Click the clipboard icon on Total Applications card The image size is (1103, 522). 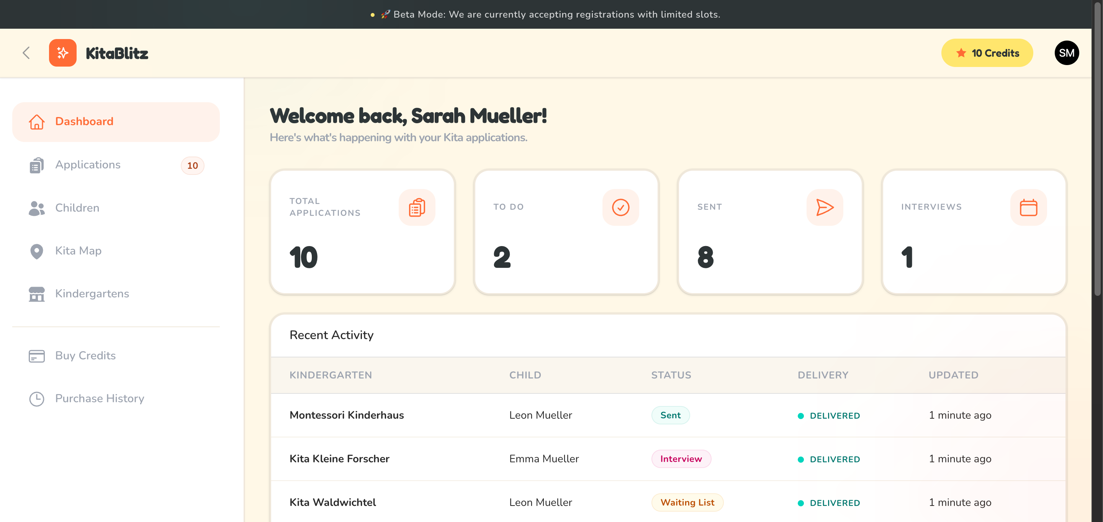(x=417, y=207)
